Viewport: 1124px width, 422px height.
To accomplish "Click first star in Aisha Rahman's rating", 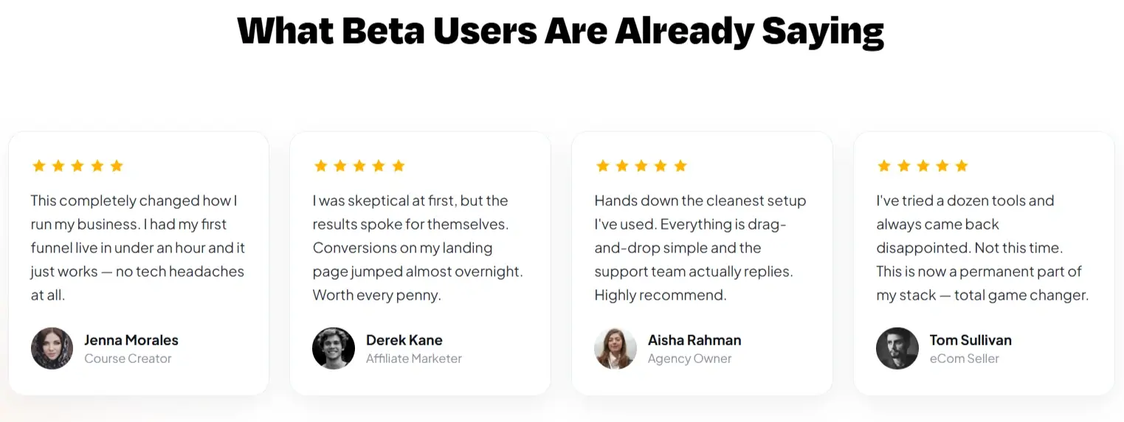I will click(603, 166).
